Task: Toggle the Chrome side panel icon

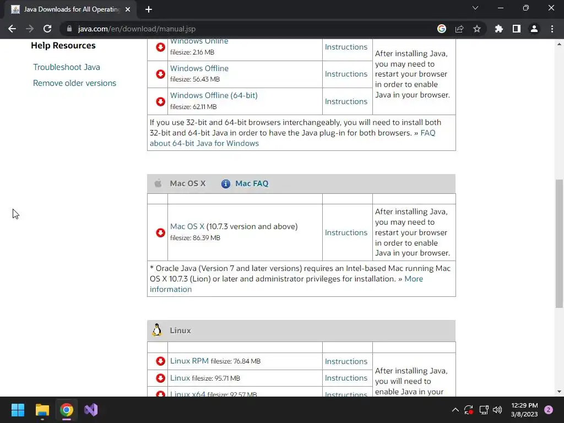Action: coord(517,29)
